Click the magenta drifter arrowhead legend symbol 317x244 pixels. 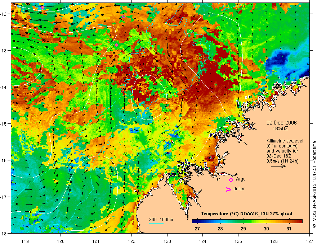pos(228,189)
